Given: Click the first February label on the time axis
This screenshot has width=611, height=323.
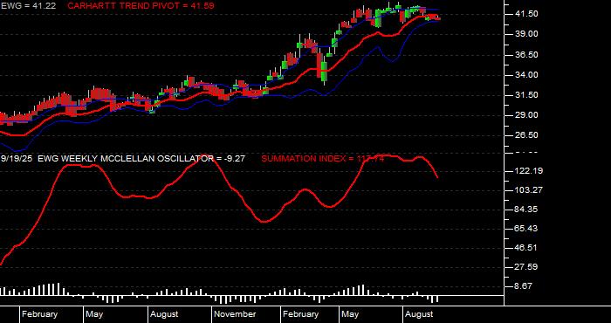Looking at the screenshot, I should pyautogui.click(x=40, y=314).
